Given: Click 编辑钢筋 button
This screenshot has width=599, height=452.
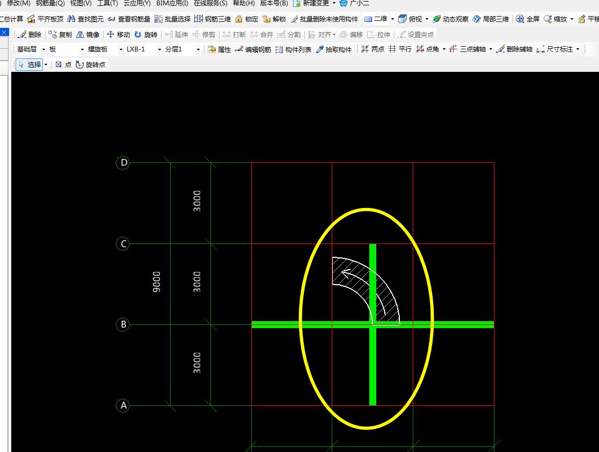Looking at the screenshot, I should 253,49.
